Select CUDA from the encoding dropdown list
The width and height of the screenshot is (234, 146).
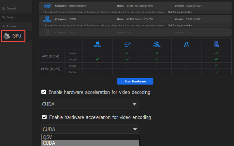[90, 143]
